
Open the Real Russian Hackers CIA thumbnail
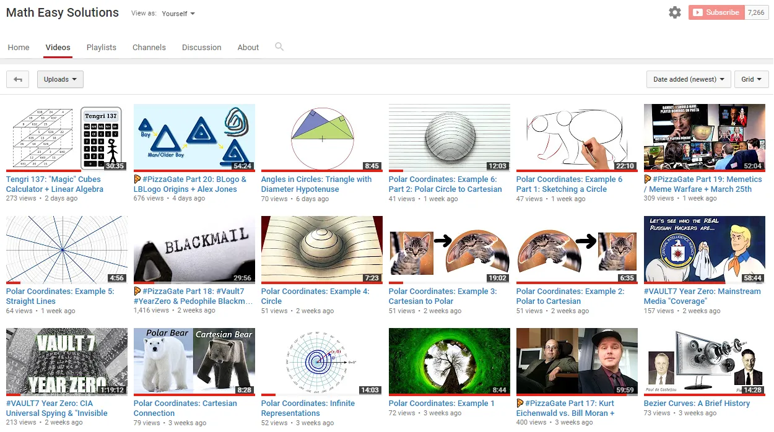(705, 249)
